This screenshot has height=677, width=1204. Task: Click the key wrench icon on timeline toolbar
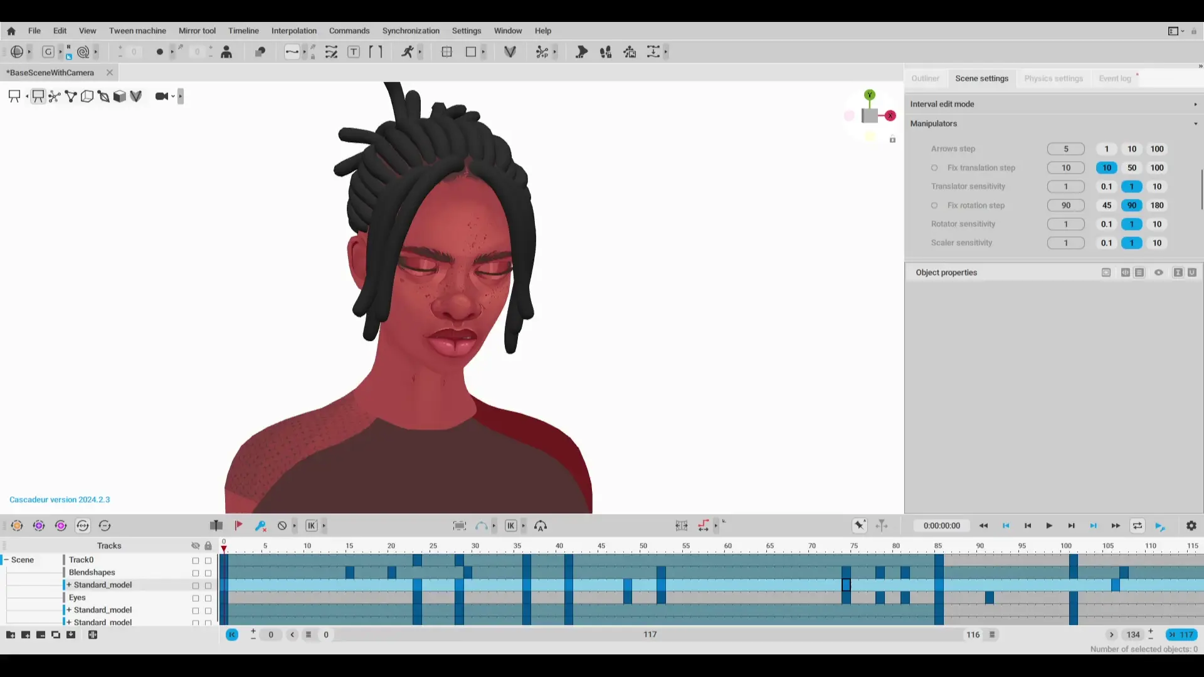click(x=260, y=526)
